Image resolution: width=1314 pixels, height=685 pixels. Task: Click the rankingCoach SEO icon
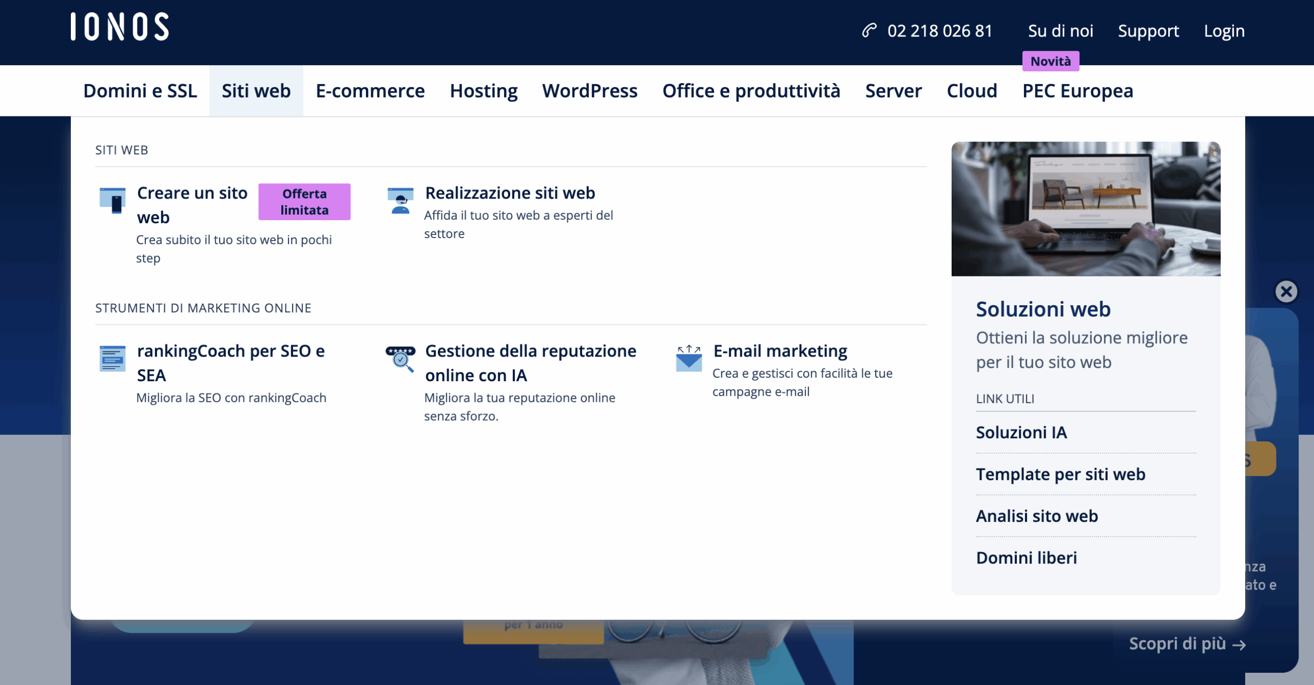112,358
